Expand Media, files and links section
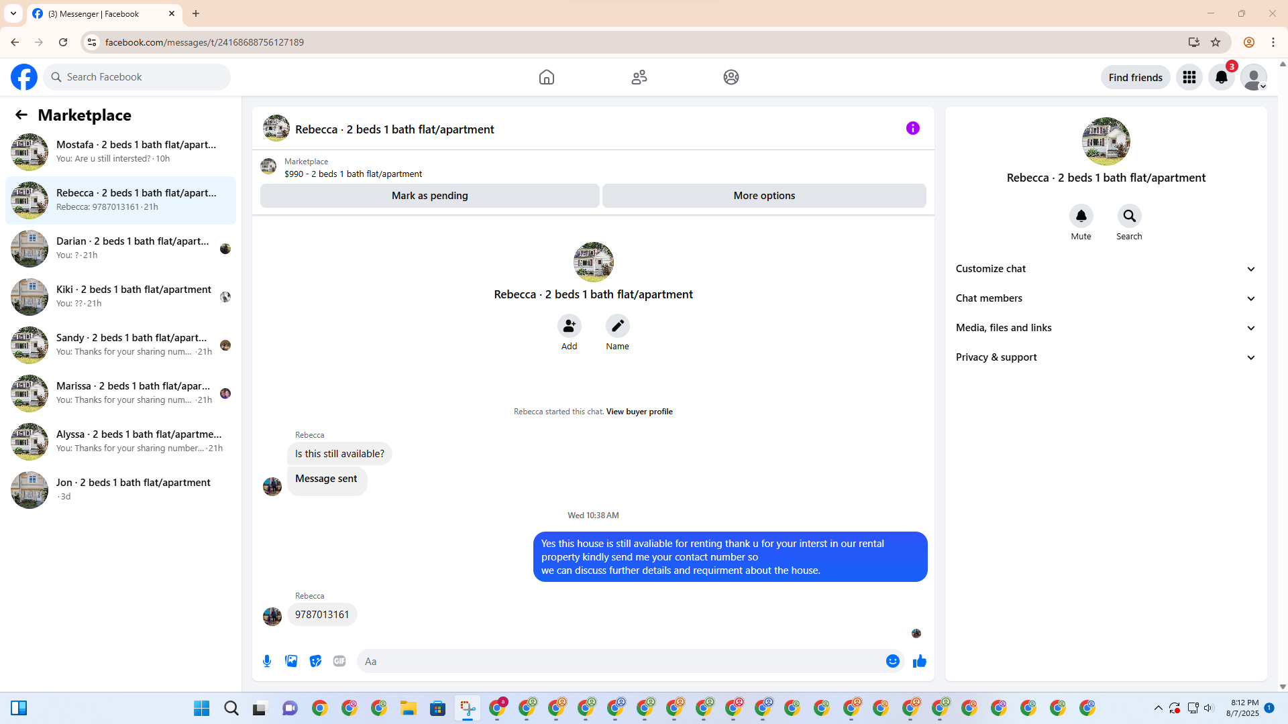The image size is (1288, 724). click(1106, 328)
